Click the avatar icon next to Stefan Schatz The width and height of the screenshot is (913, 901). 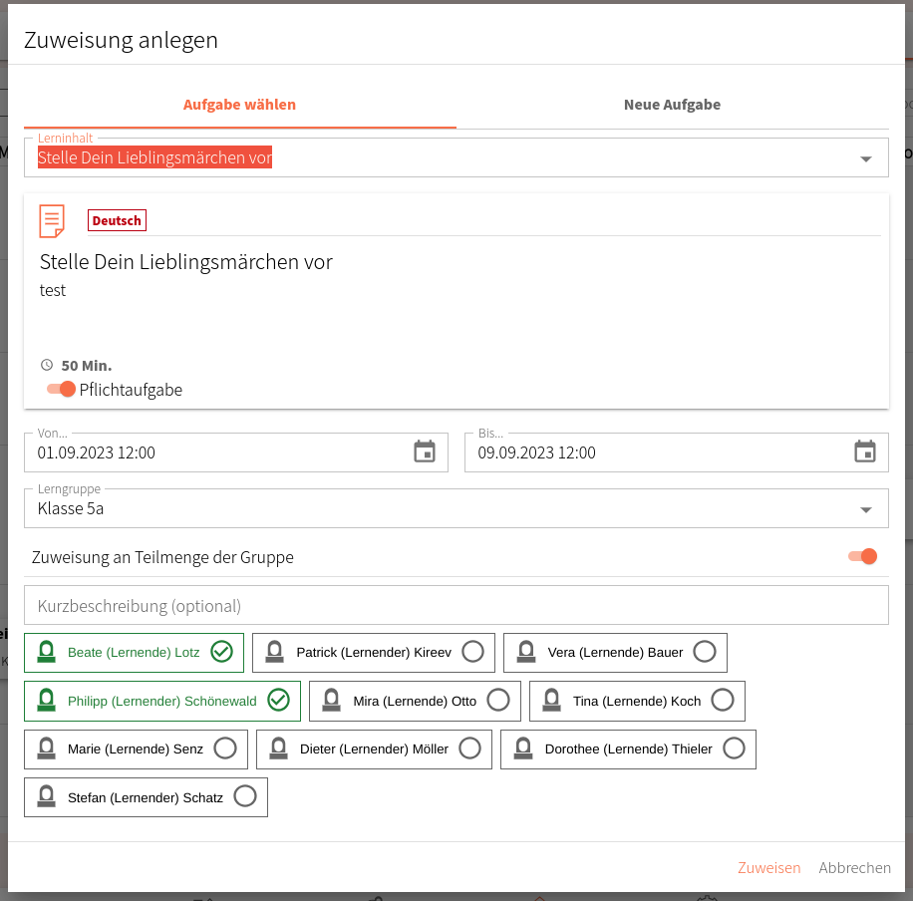point(46,796)
